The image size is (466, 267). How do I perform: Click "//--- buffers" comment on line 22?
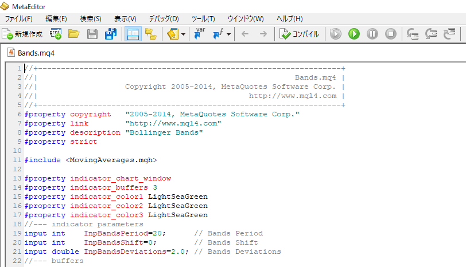[54, 261]
